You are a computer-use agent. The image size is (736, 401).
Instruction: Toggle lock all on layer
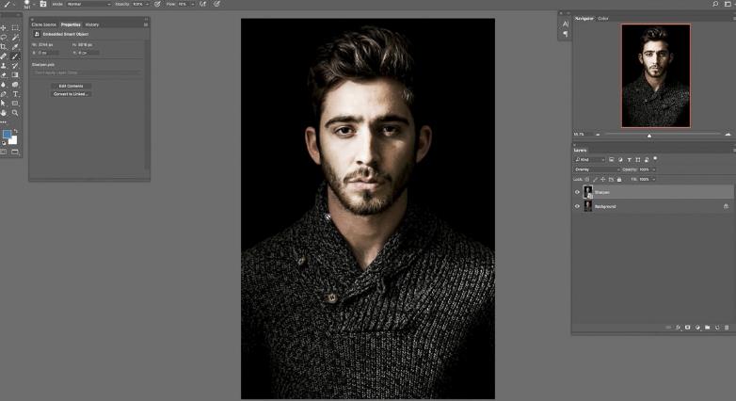click(619, 180)
